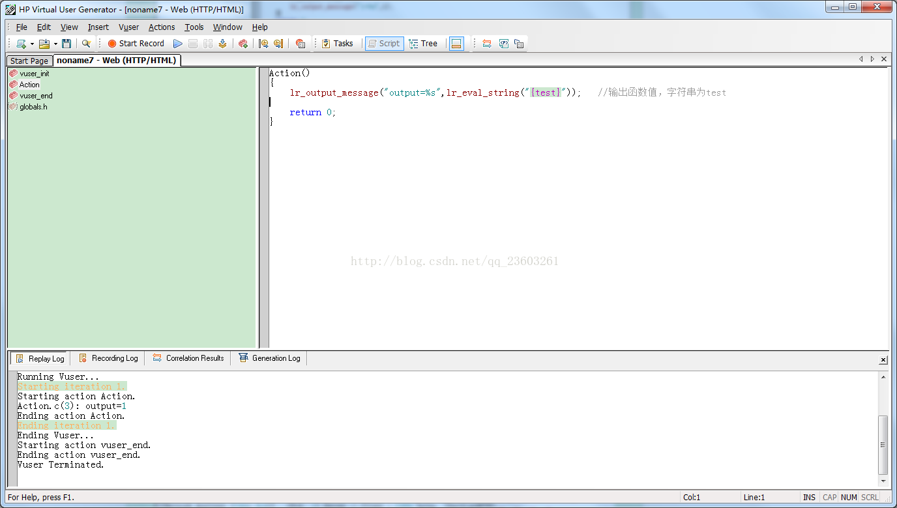This screenshot has height=508, width=897.
Task: Click the 'Vuser Terminated.' log line
Action: tap(61, 464)
